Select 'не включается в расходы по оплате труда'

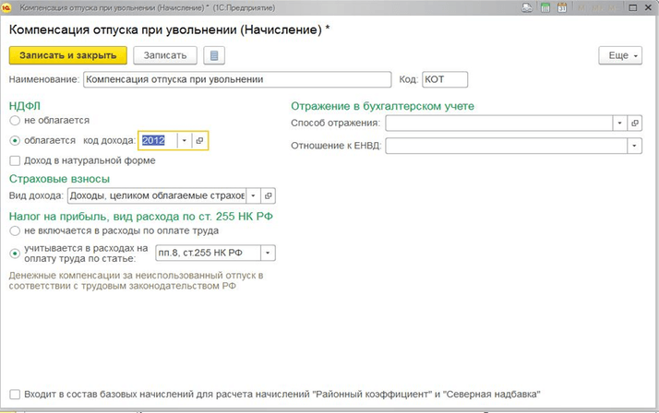(x=15, y=230)
